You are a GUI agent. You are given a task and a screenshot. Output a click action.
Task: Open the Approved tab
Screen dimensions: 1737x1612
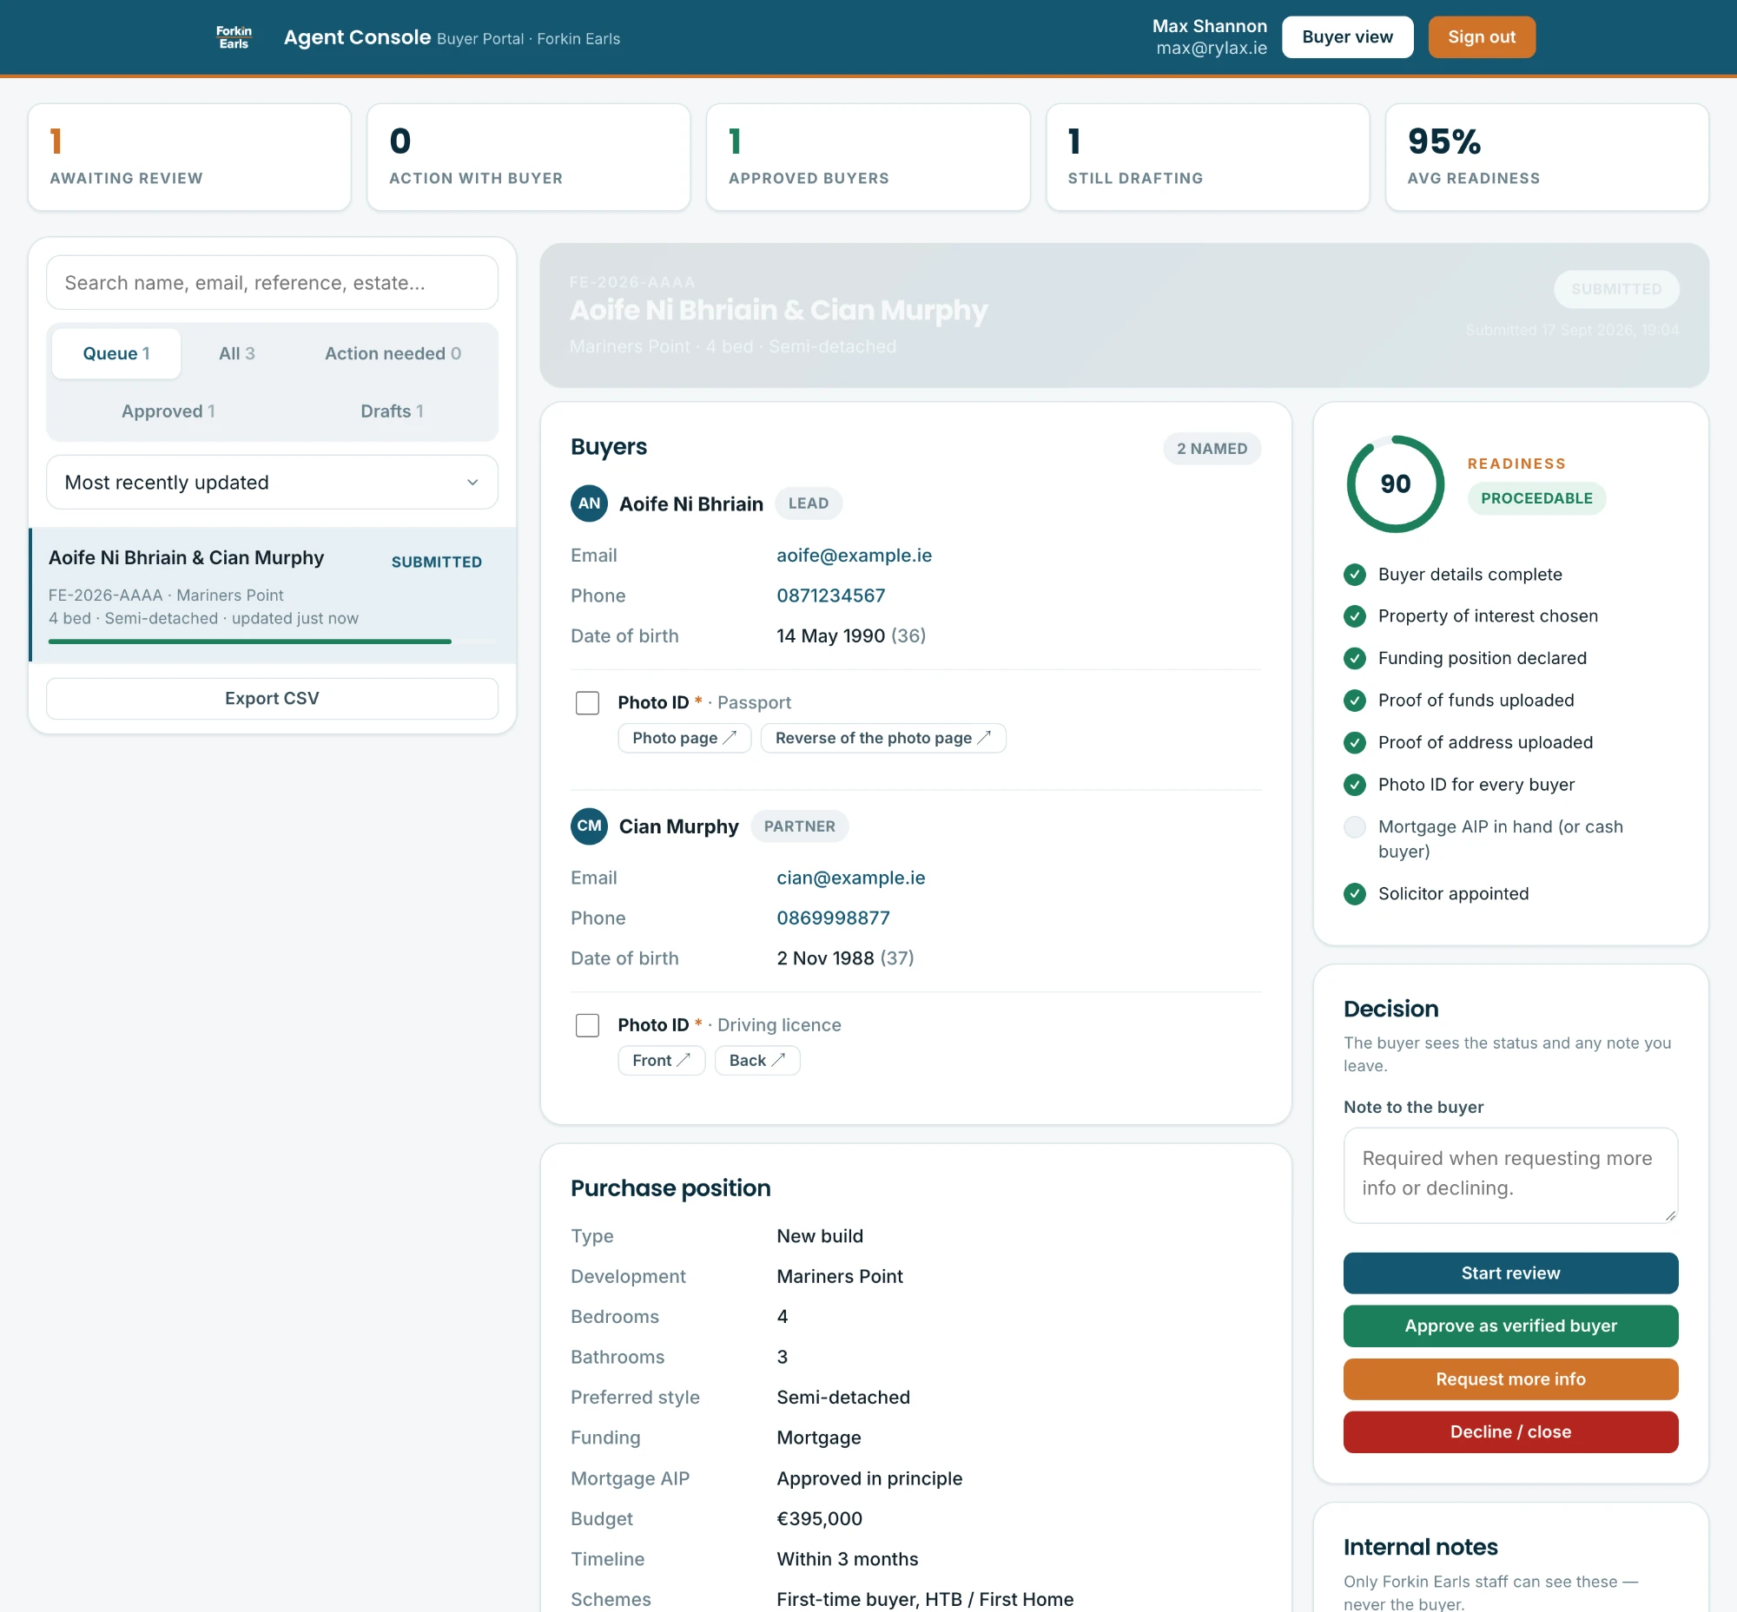tap(168, 411)
